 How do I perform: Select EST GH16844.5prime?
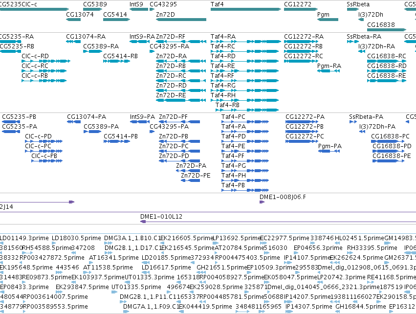tap(361, 306)
